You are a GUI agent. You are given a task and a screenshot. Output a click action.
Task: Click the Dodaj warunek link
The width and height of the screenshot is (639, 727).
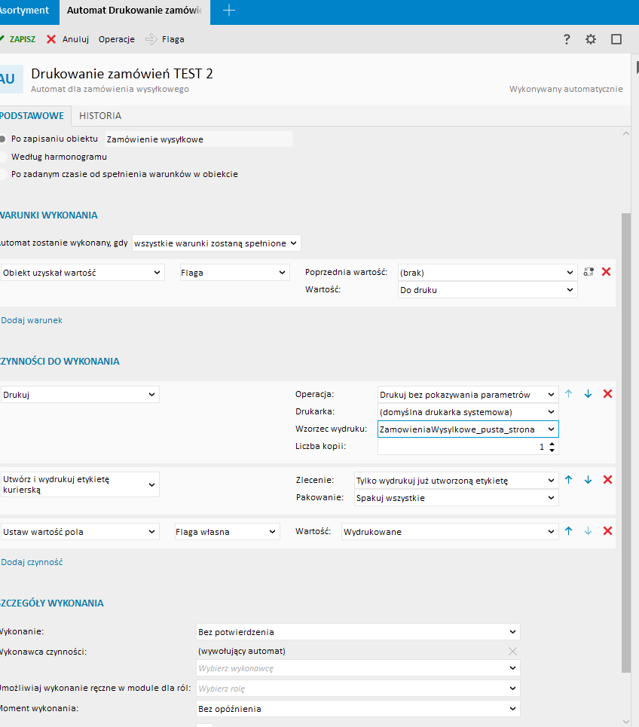32,320
